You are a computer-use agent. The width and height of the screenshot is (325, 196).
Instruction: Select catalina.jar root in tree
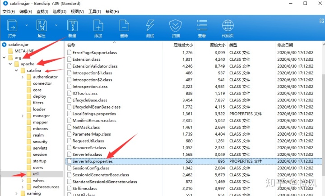18,45
